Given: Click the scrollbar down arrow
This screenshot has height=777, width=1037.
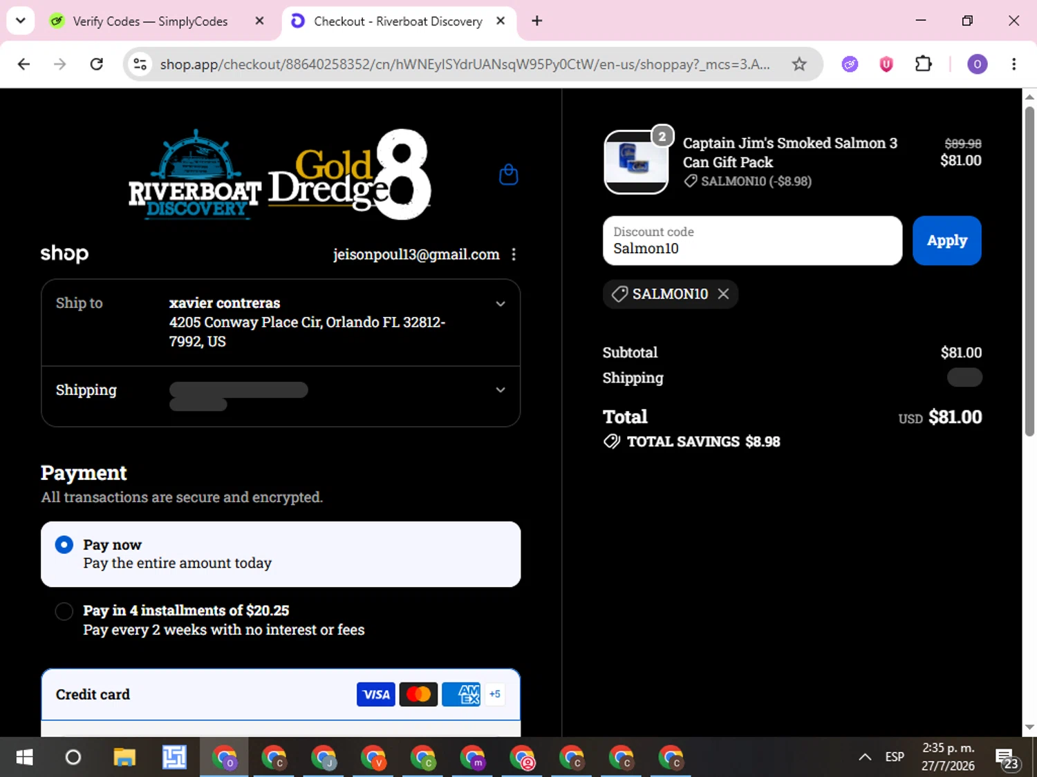Looking at the screenshot, I should tap(1029, 727).
